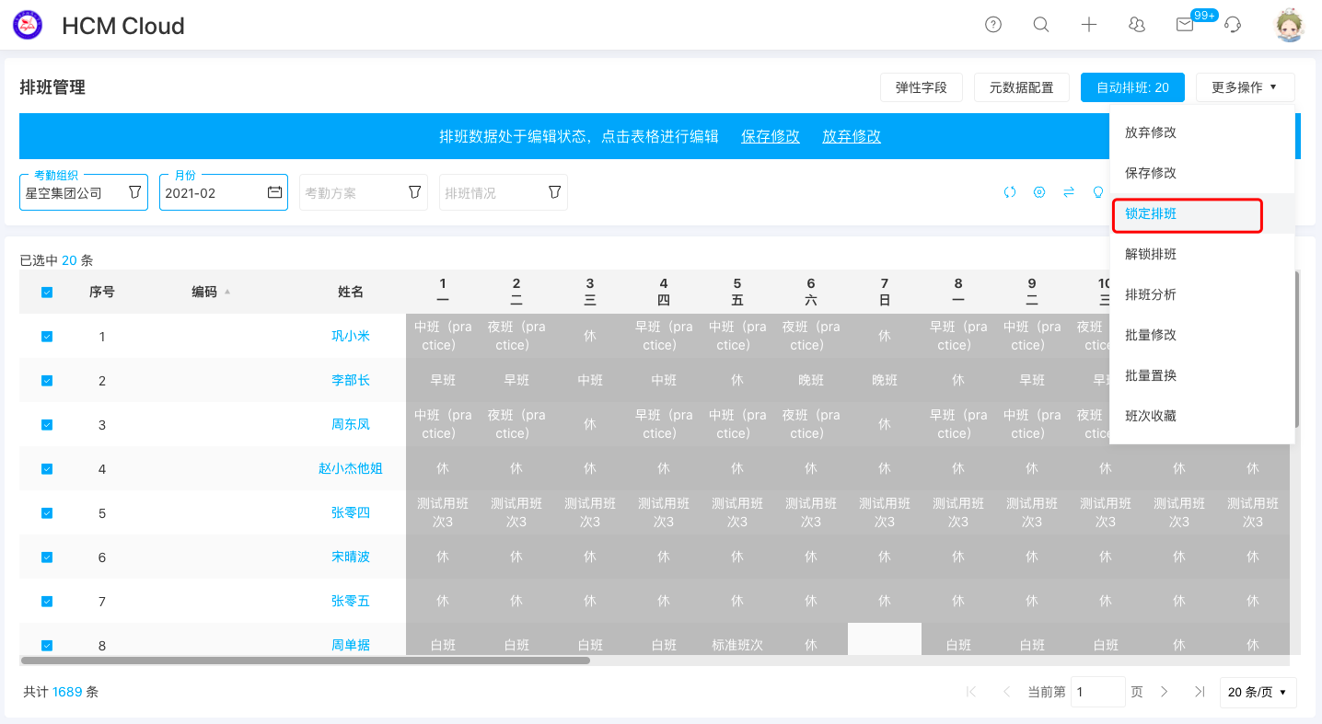Click the 姓名 column header
The height and width of the screenshot is (724, 1322).
pyautogui.click(x=351, y=292)
